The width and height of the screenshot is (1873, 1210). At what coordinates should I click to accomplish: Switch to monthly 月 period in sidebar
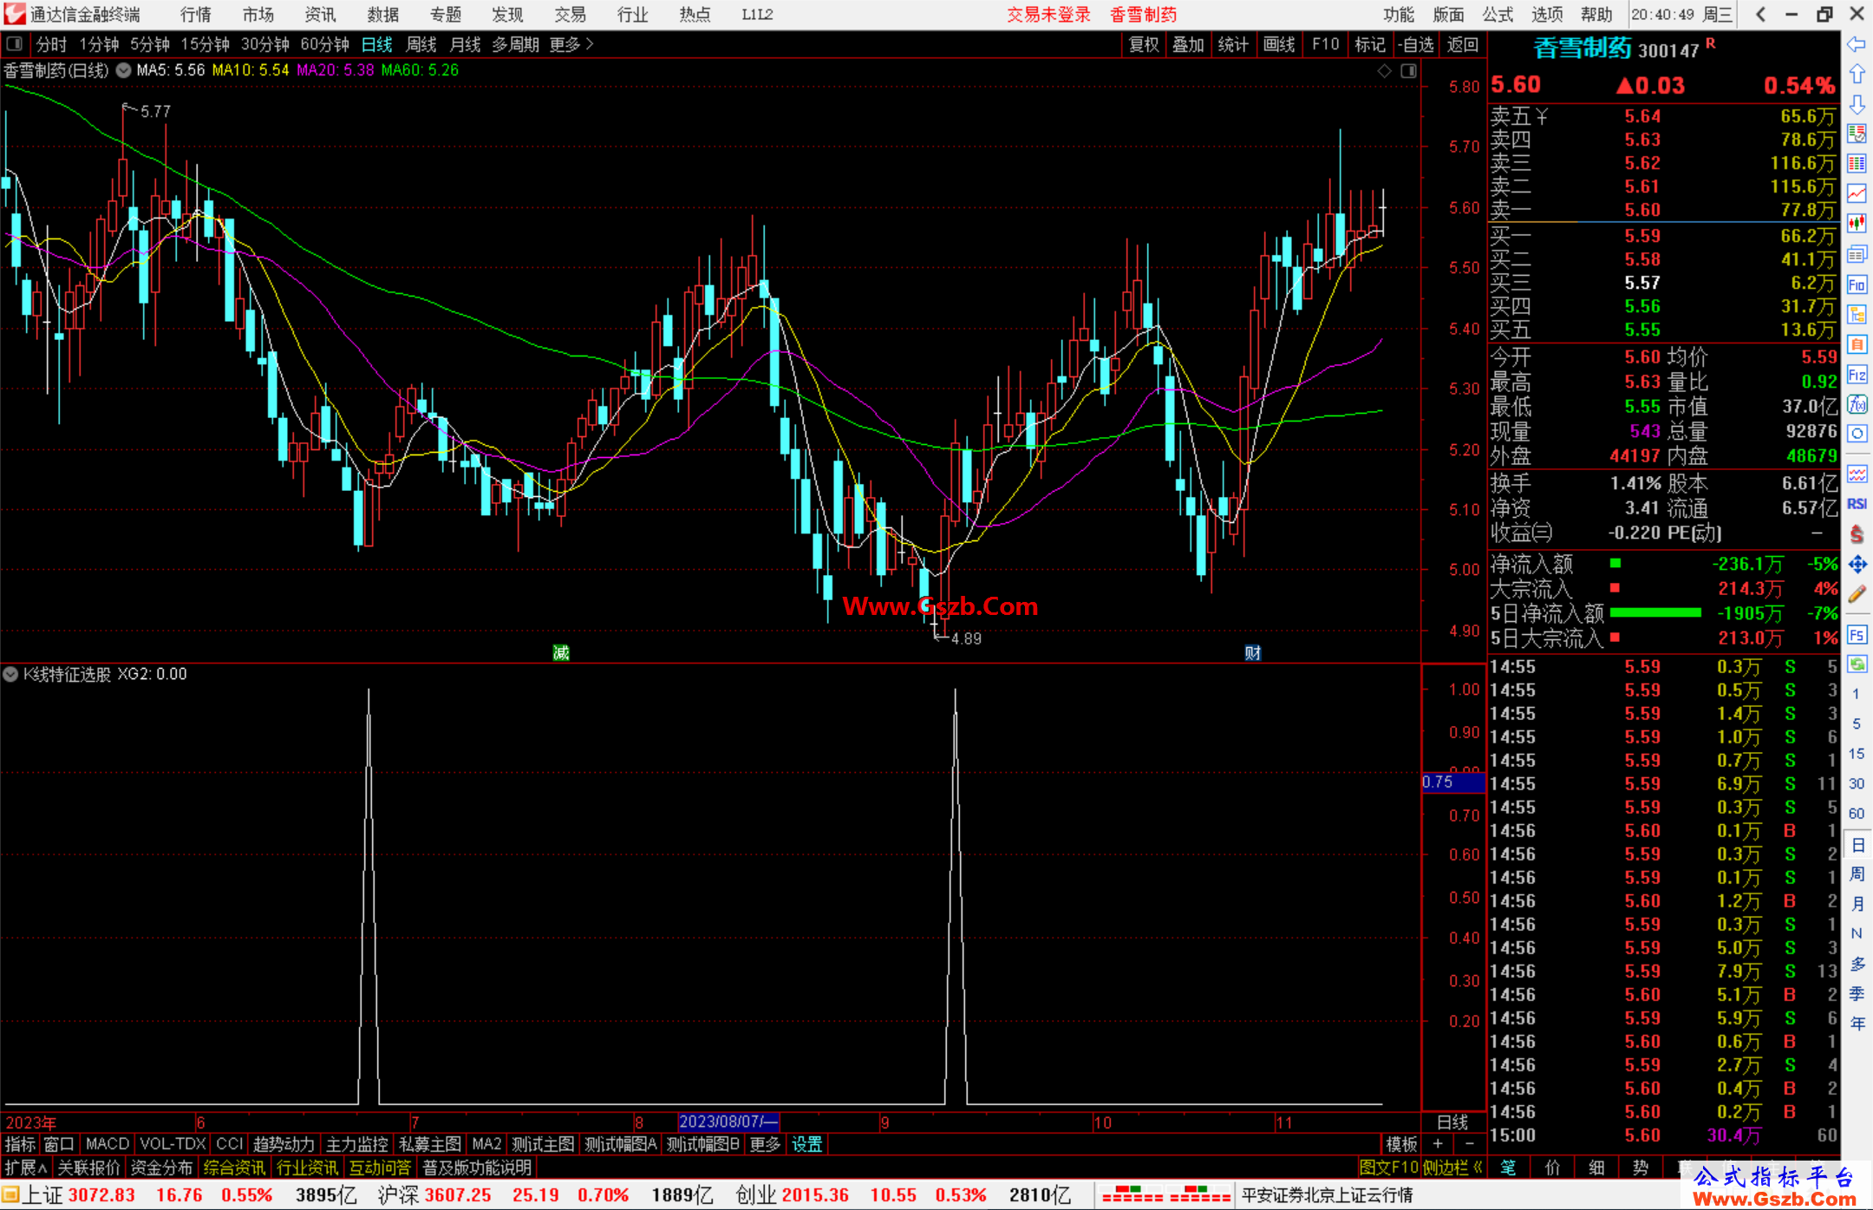pyautogui.click(x=1857, y=904)
